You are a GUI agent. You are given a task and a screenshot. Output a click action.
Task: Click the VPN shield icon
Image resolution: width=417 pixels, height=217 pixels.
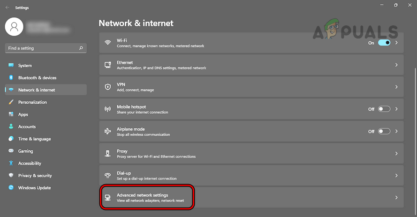(x=107, y=87)
